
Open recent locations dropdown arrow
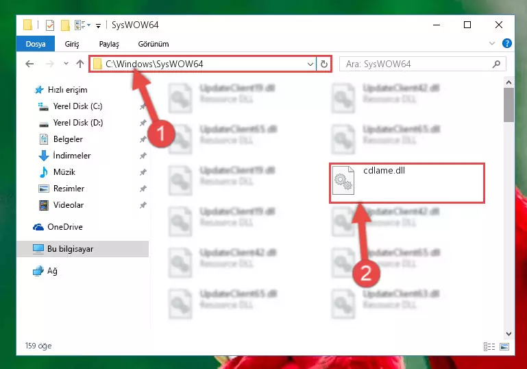(66, 64)
